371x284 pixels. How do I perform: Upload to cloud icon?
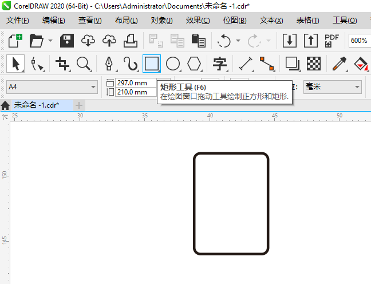[109, 41]
